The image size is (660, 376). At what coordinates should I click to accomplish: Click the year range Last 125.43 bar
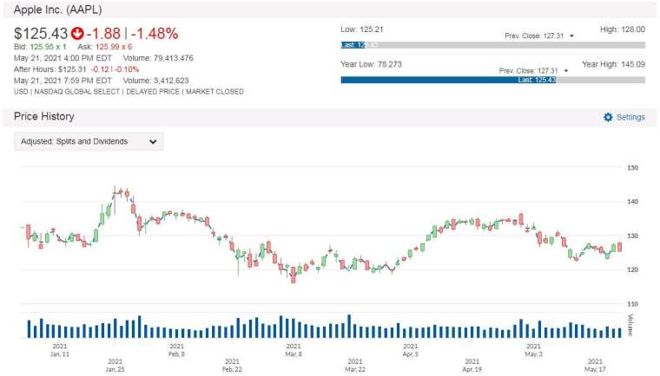click(x=448, y=80)
